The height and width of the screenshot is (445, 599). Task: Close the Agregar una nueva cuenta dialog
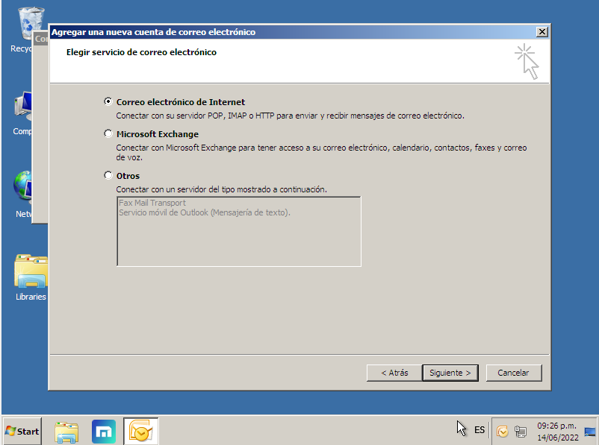(541, 32)
